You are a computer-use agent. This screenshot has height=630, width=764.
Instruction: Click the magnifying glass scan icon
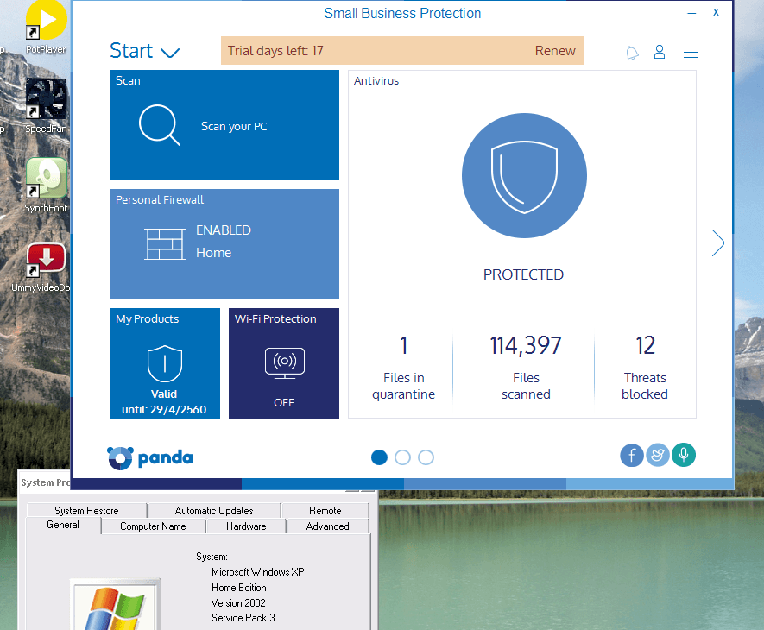(x=160, y=125)
